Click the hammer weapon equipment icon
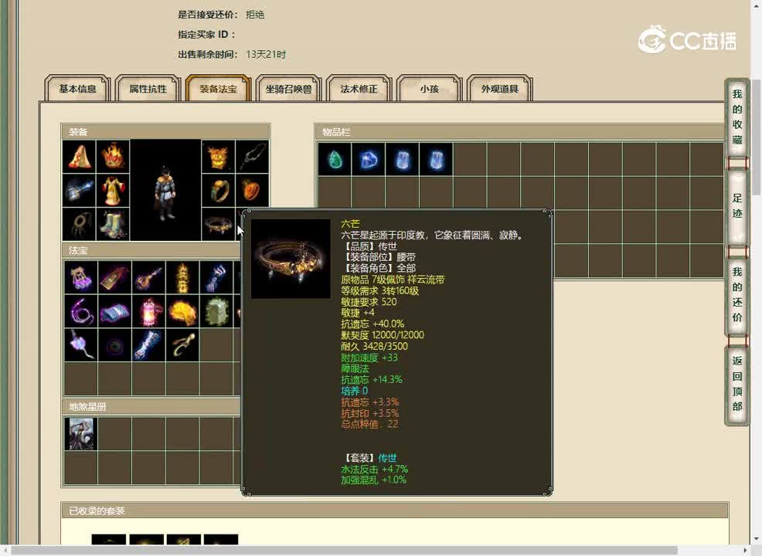Image resolution: width=762 pixels, height=556 pixels. (79, 190)
